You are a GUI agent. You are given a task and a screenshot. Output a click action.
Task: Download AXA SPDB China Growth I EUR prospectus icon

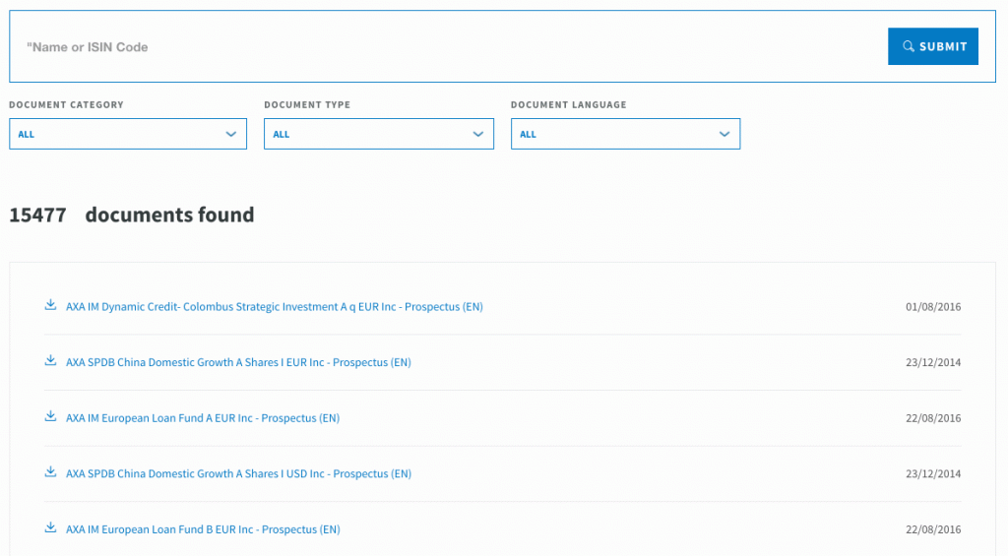coord(50,360)
